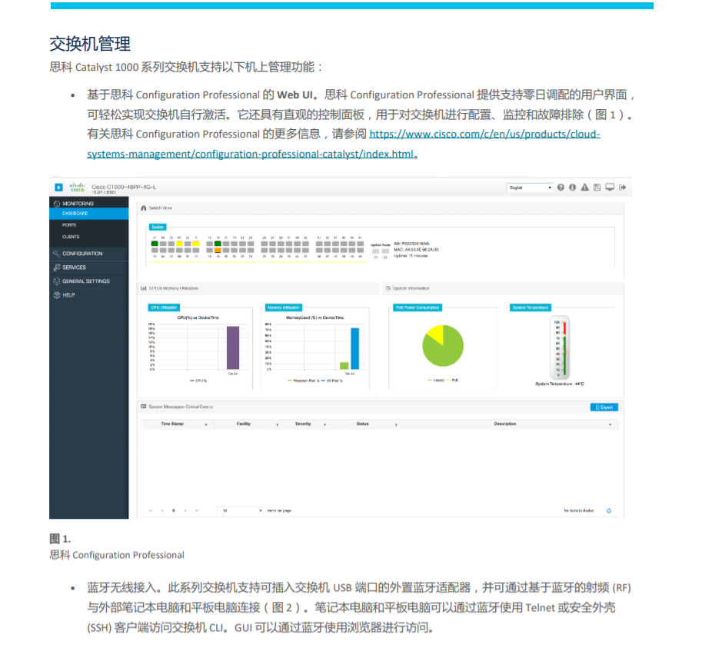The image size is (702, 651).
Task: Click the CPU Utilization tab label
Action: [x=164, y=308]
